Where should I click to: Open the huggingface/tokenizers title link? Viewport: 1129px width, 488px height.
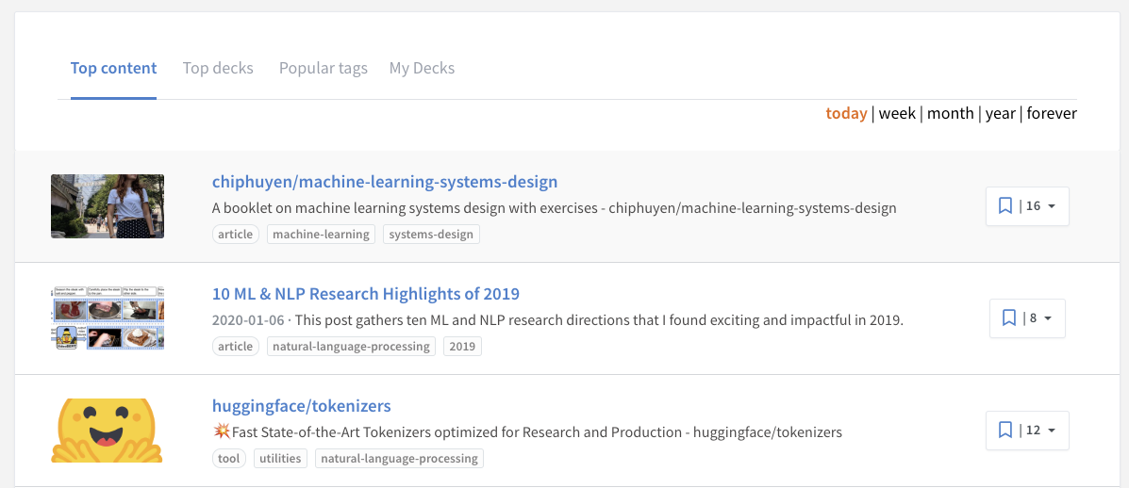click(302, 406)
